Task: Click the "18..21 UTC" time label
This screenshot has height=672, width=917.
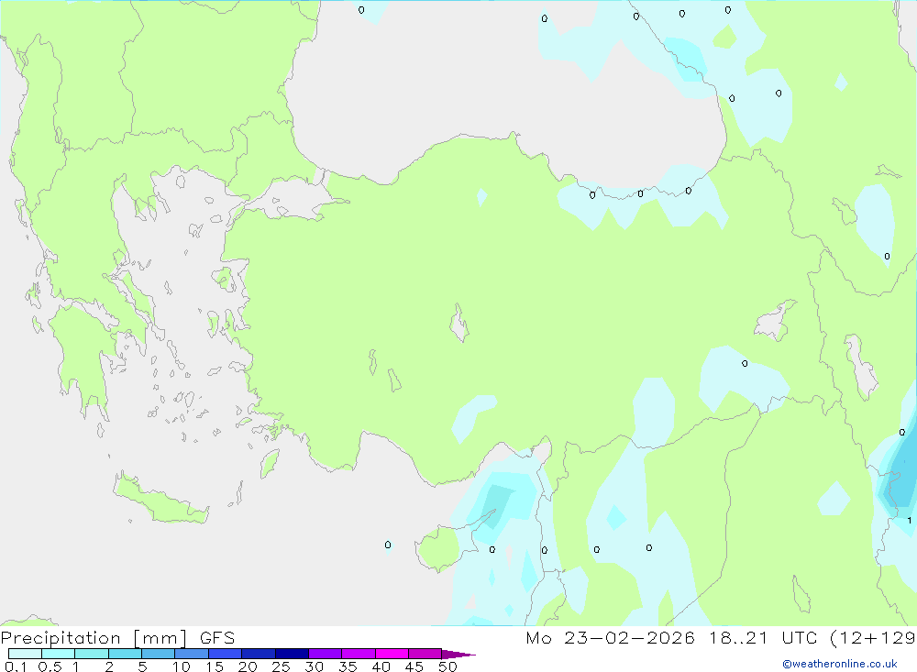Action: click(763, 638)
